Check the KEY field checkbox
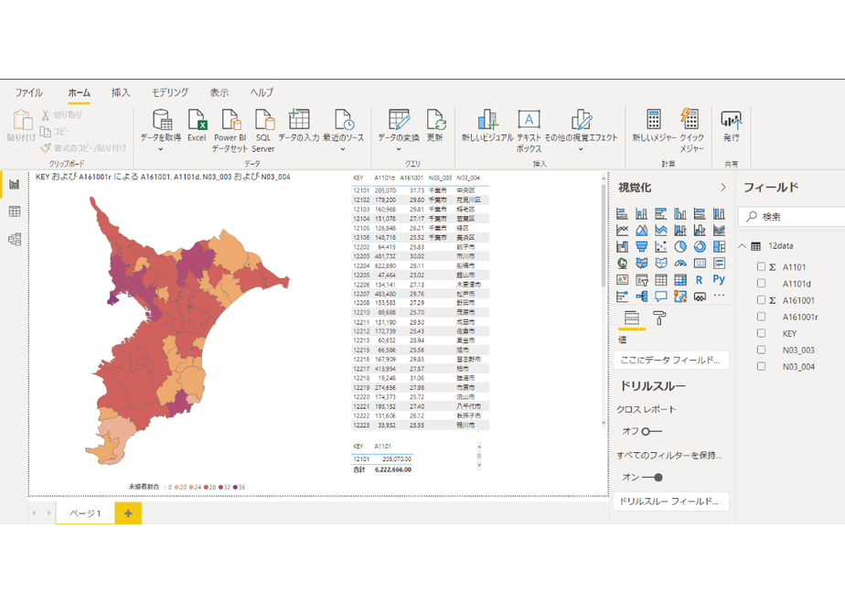The height and width of the screenshot is (604, 845). [761, 333]
